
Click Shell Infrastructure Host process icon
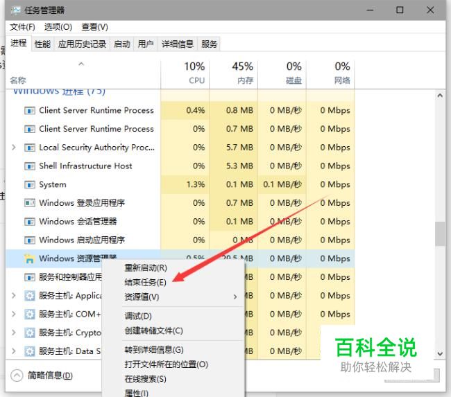pyautogui.click(x=30, y=166)
